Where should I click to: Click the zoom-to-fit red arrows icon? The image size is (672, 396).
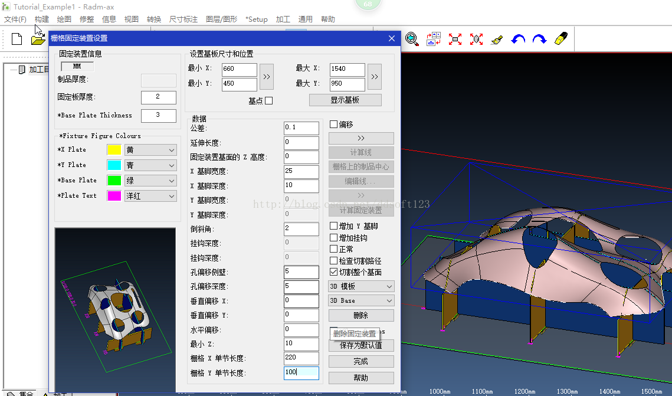(x=455, y=40)
